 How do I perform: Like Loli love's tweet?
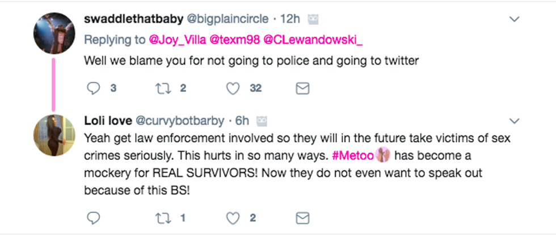point(233,218)
